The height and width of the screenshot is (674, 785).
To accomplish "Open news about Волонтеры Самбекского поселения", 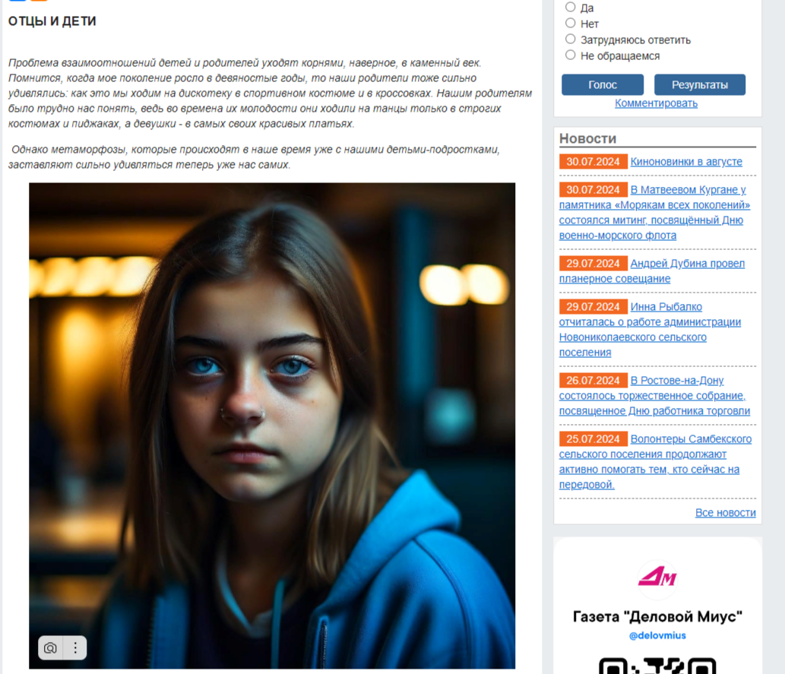I will click(x=655, y=462).
